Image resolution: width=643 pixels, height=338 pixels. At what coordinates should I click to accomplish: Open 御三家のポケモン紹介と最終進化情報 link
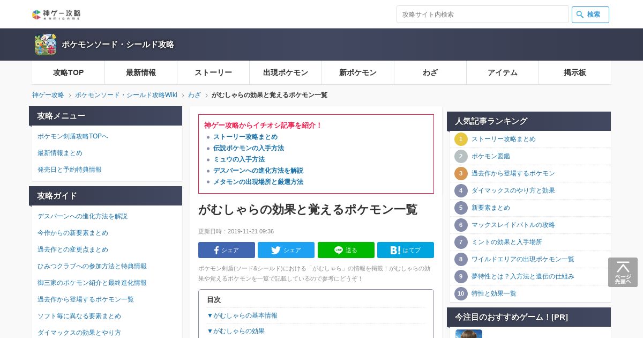(x=92, y=283)
